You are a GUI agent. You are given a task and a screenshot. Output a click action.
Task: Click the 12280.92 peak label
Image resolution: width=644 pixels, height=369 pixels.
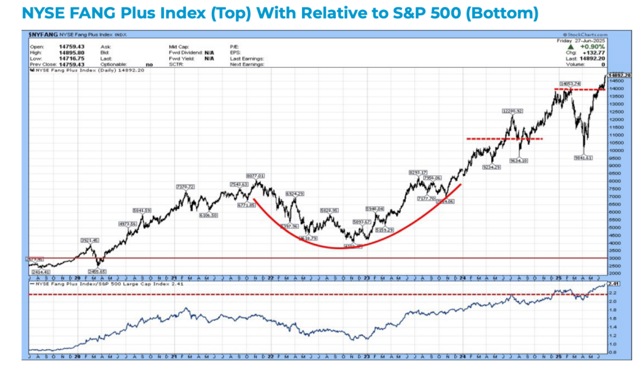513,111
